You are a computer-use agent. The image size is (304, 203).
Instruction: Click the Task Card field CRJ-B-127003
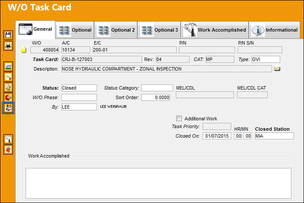click(102, 59)
